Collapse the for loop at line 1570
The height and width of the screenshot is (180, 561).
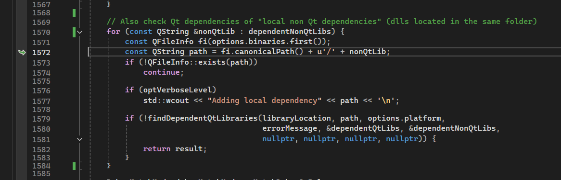click(x=80, y=33)
